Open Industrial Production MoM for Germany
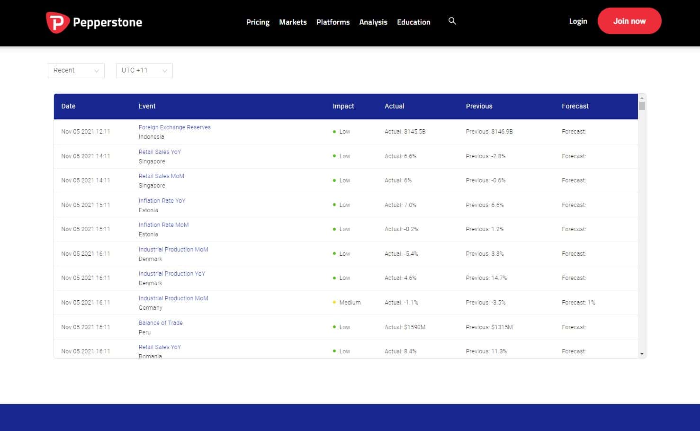Image resolution: width=700 pixels, height=431 pixels. coord(173,298)
